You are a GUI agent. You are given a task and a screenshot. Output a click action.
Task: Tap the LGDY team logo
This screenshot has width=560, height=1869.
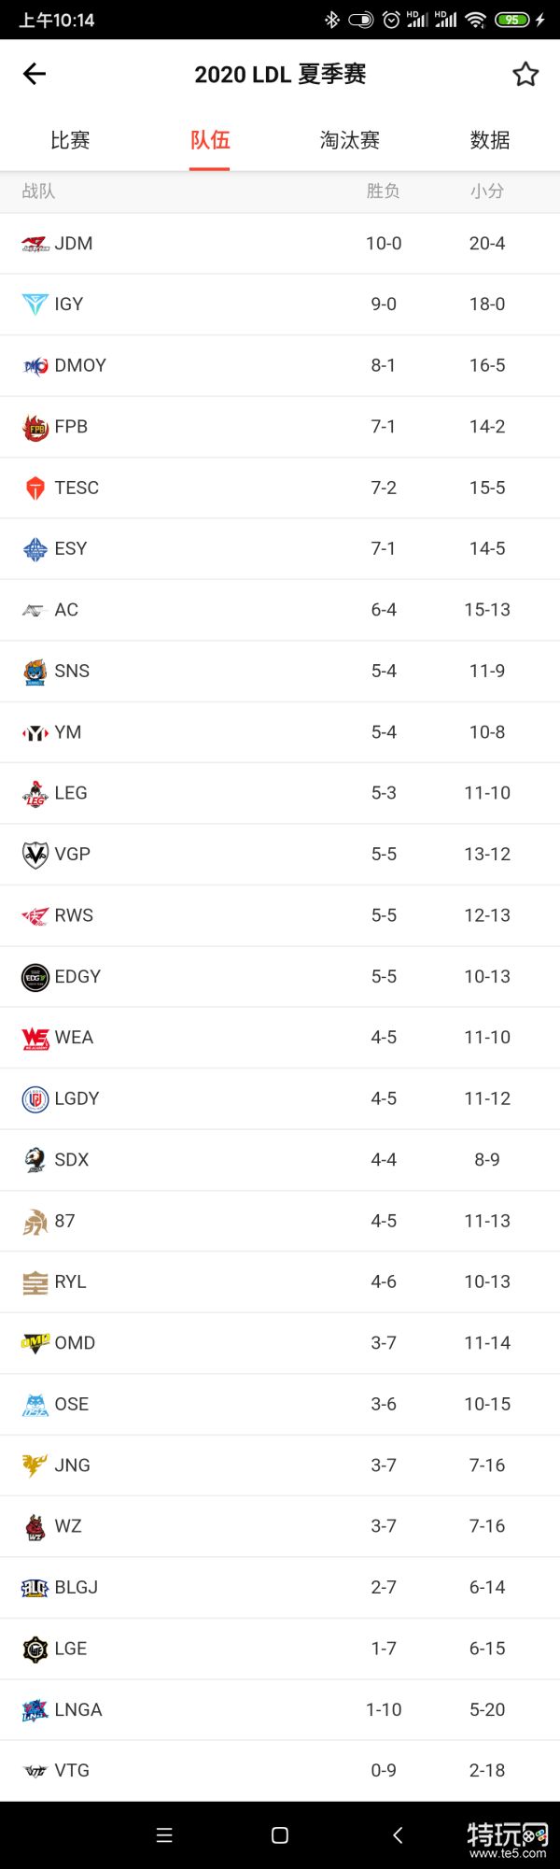35,1099
